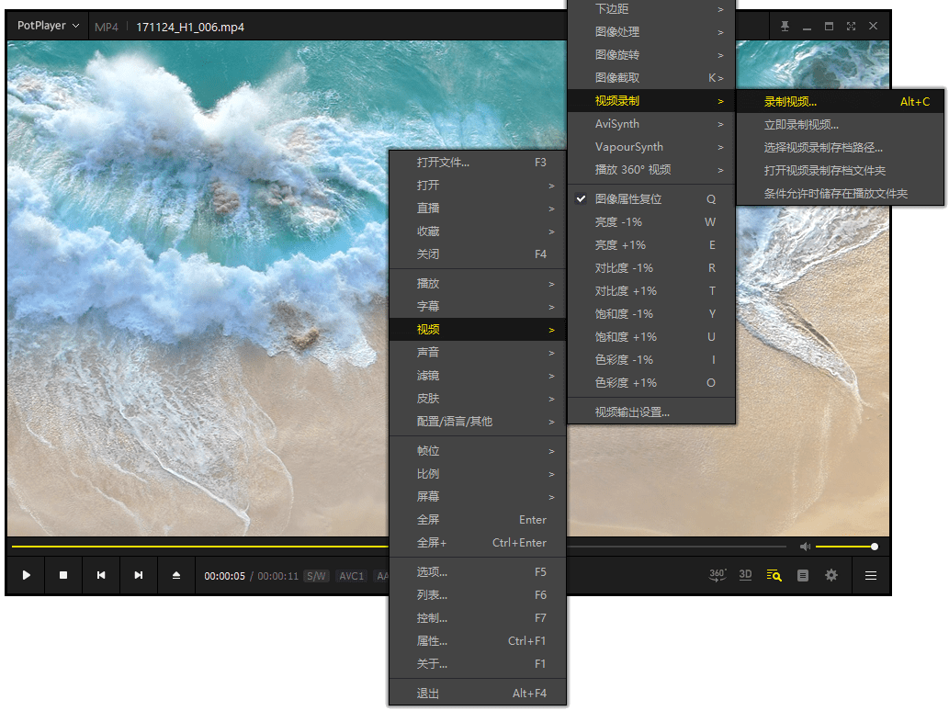The width and height of the screenshot is (949, 711).
Task: Pin the window always on top
Action: (785, 27)
